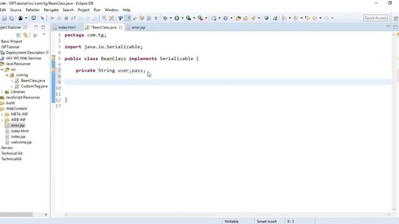Click the Save All toolbar icon
399x224 pixels.
12,18
